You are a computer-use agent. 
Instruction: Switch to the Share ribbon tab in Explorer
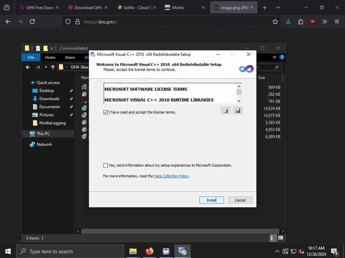coord(70,57)
